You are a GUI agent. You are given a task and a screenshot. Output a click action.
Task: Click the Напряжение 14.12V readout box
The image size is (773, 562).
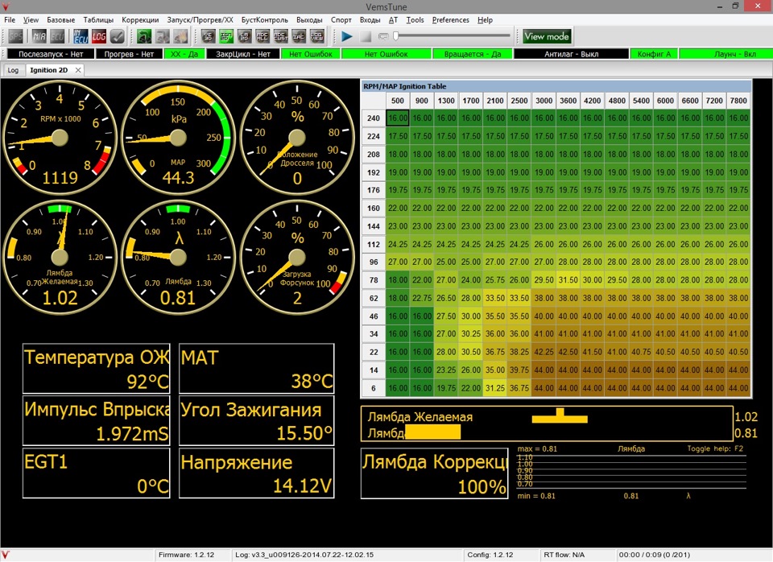click(256, 473)
